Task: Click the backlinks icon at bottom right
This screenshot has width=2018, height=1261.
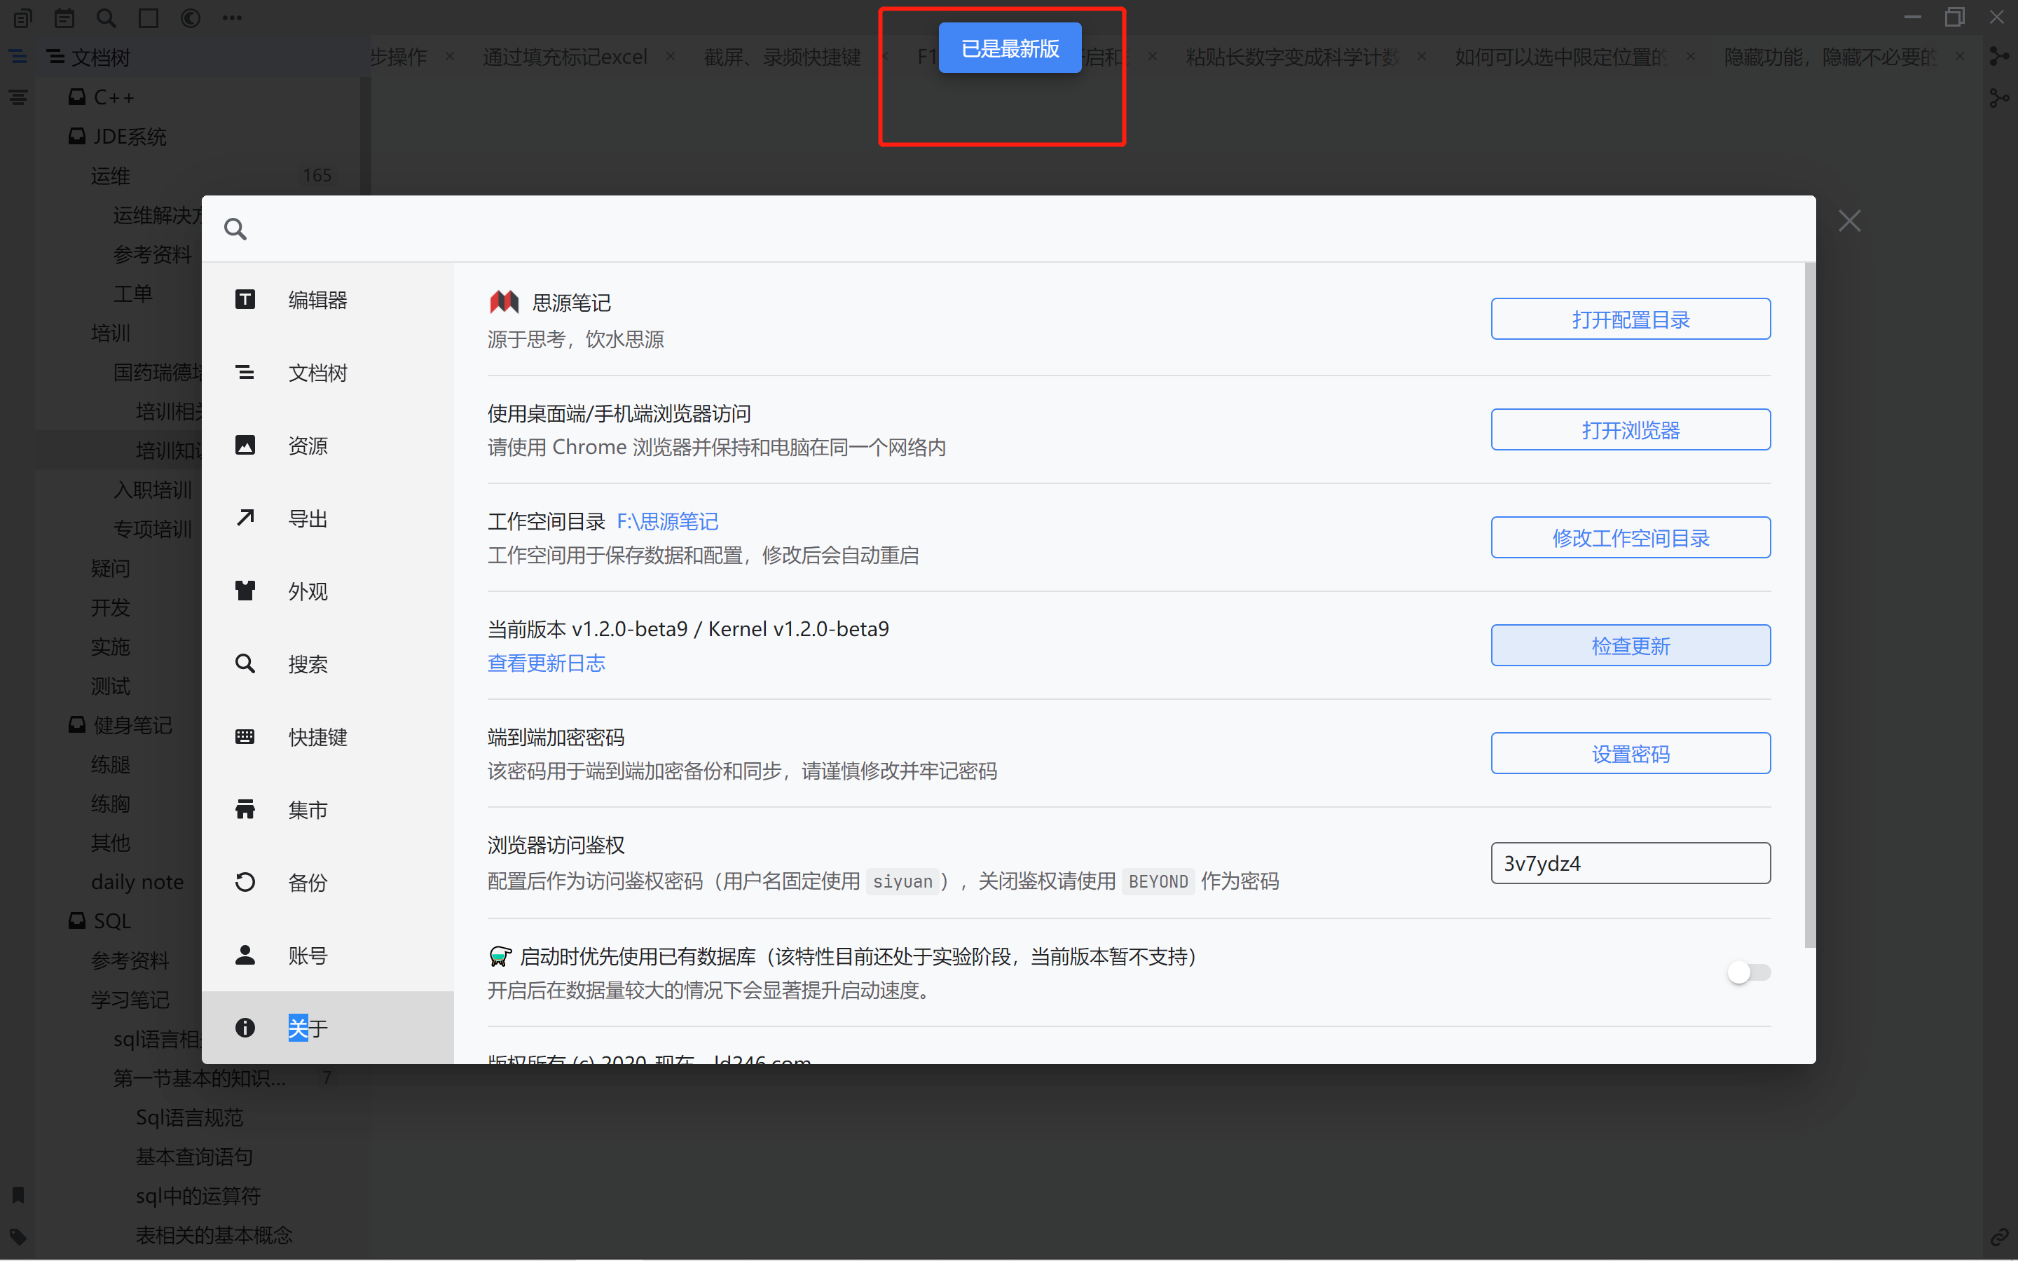Action: pyautogui.click(x=1999, y=1236)
